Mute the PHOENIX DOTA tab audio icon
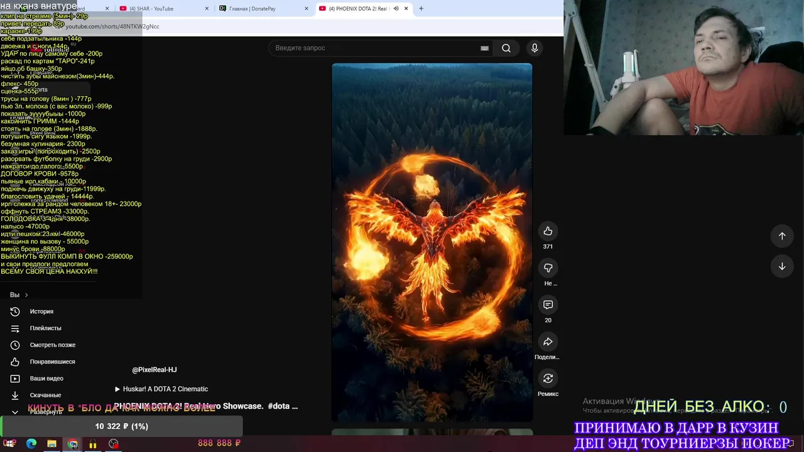The height and width of the screenshot is (452, 804). click(x=396, y=9)
